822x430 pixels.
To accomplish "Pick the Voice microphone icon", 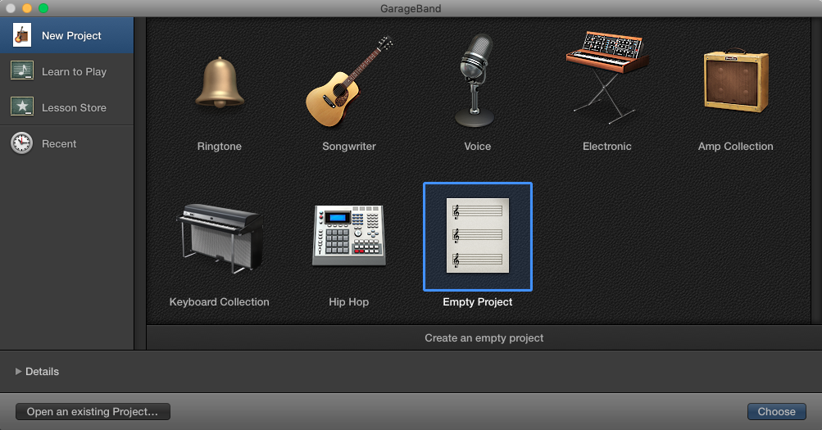I will tap(477, 80).
